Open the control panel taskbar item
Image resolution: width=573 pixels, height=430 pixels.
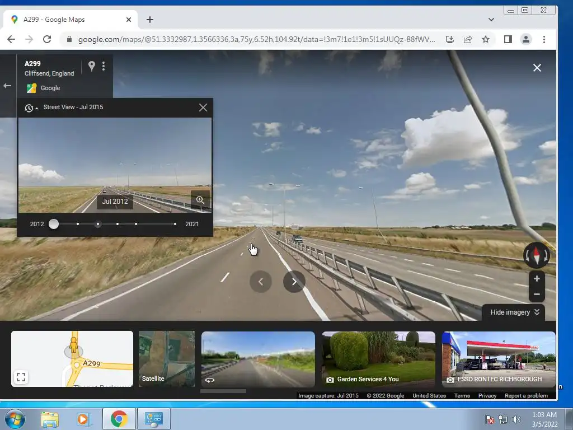tap(153, 419)
